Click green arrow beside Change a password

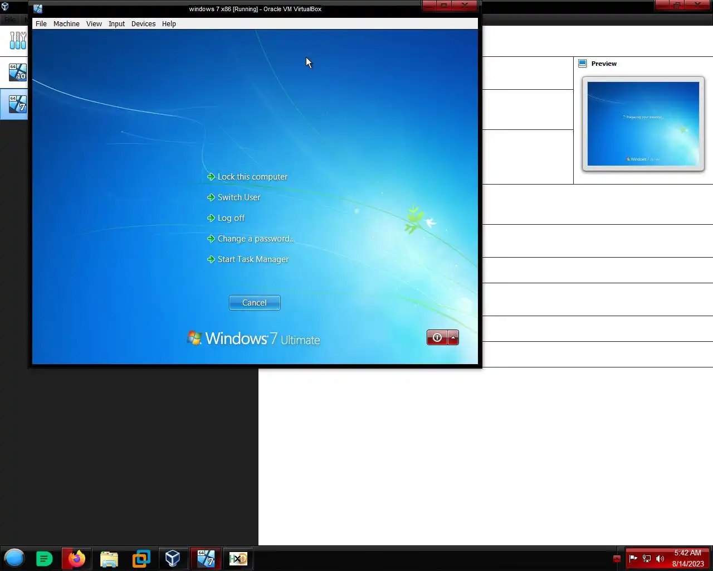[211, 239]
